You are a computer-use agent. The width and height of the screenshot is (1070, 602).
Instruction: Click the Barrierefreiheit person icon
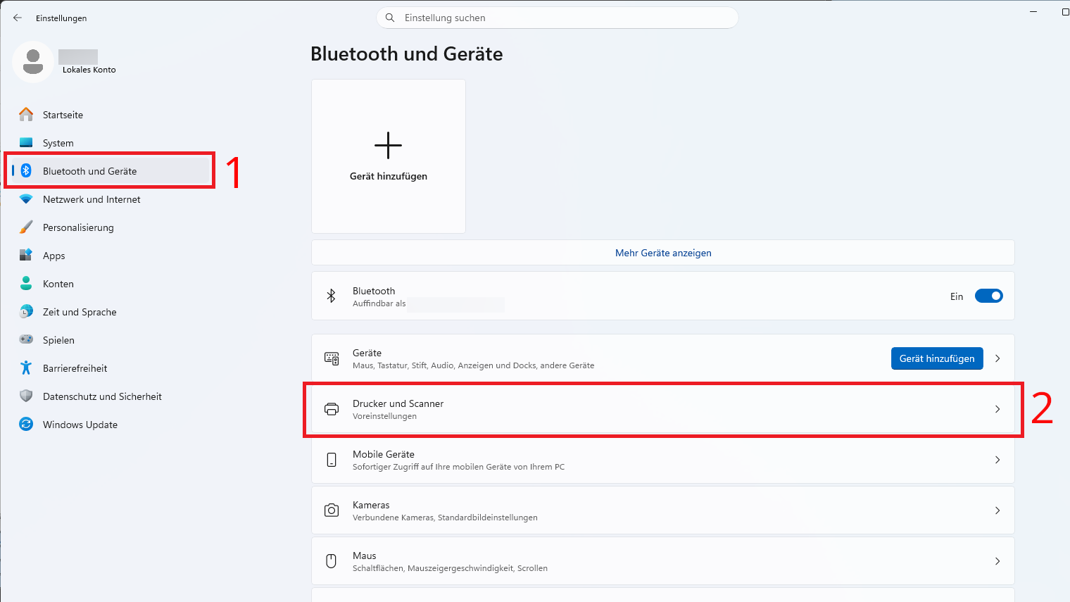tap(26, 368)
